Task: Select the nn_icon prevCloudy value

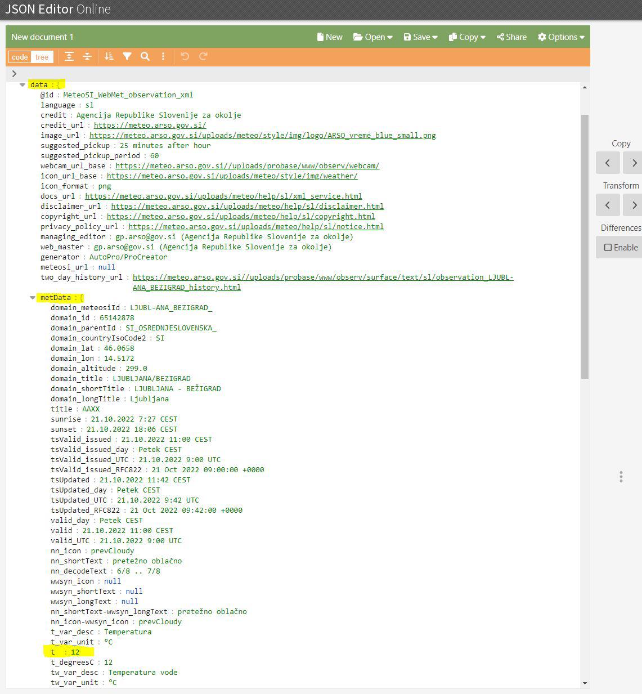Action: [x=112, y=551]
